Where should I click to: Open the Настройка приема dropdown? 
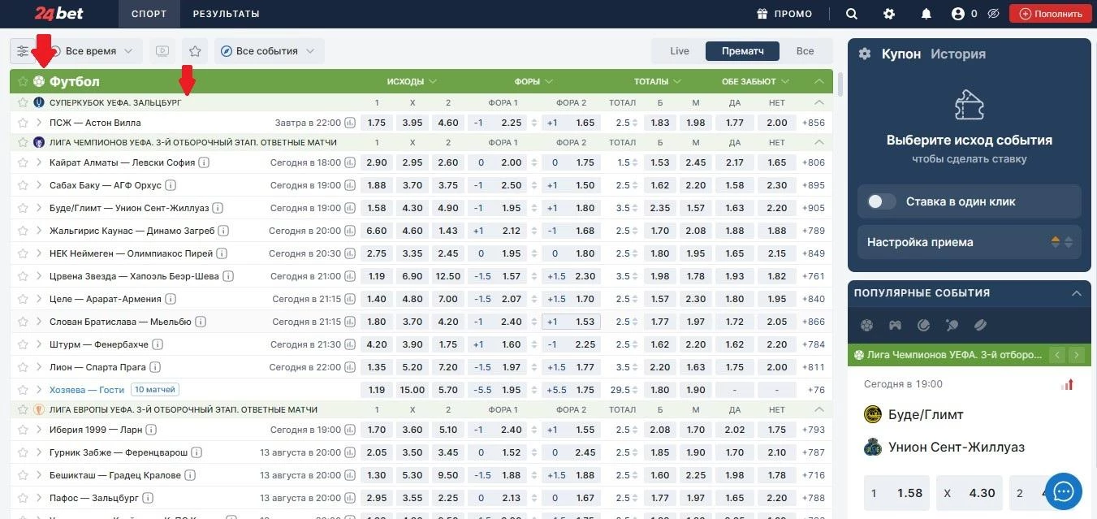[970, 242]
